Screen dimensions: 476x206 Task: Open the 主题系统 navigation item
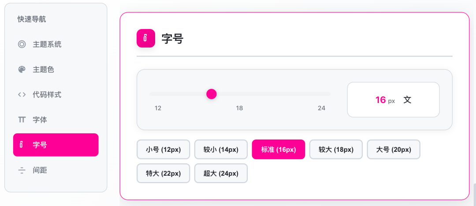point(47,44)
